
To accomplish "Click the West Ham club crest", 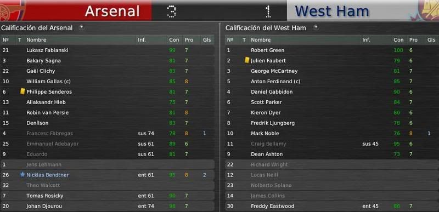I will click(427, 10).
